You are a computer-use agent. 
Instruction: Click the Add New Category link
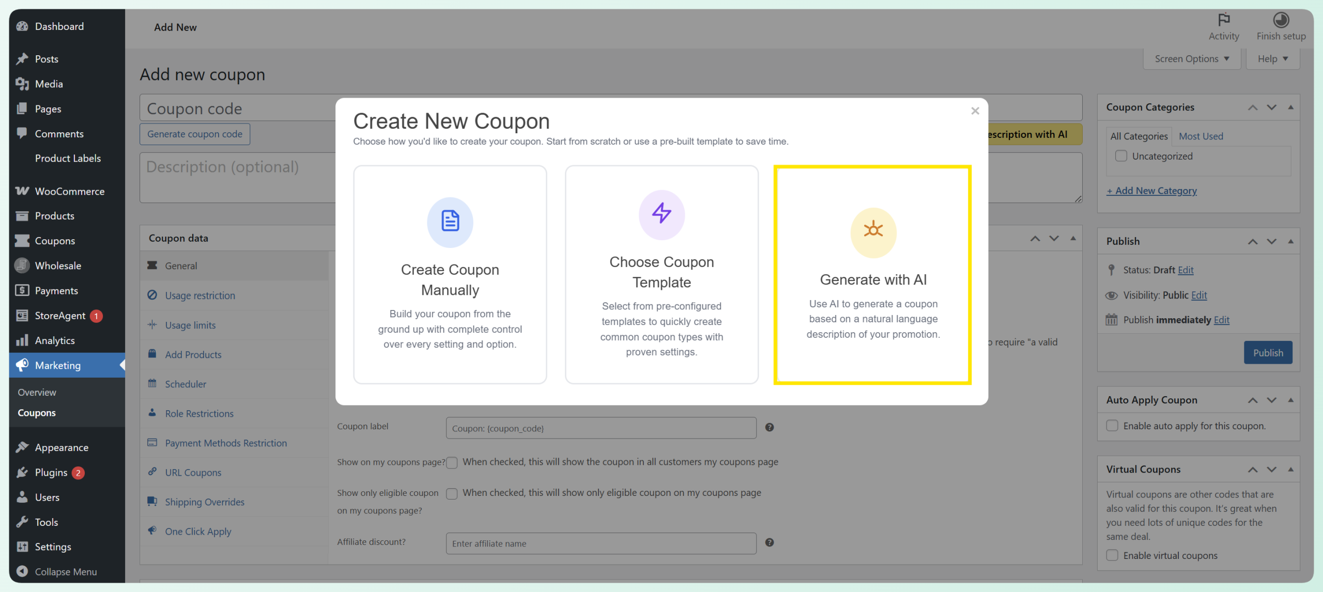(1151, 191)
